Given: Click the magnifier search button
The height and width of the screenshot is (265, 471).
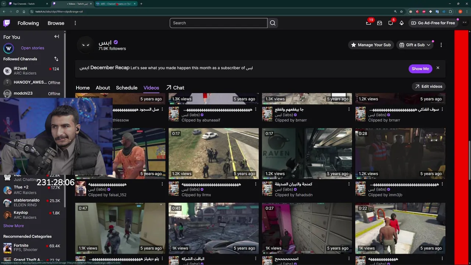Looking at the screenshot, I should tap(273, 23).
